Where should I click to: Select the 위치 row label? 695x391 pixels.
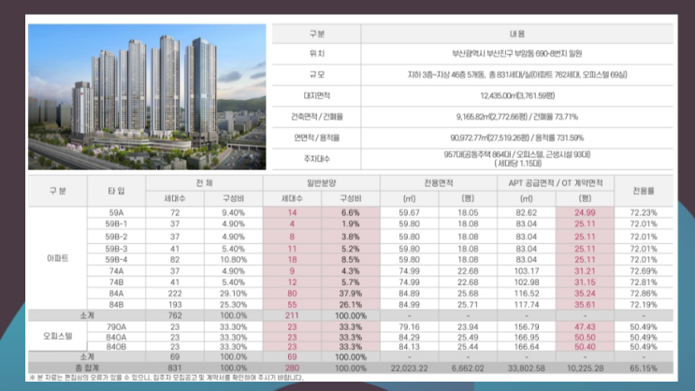[x=317, y=53]
